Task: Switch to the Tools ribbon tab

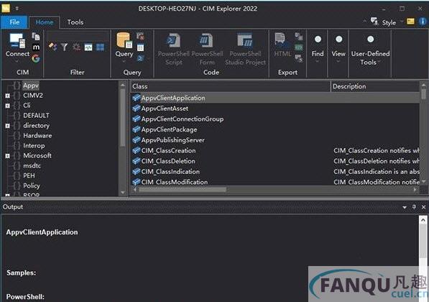Action: 75,22
